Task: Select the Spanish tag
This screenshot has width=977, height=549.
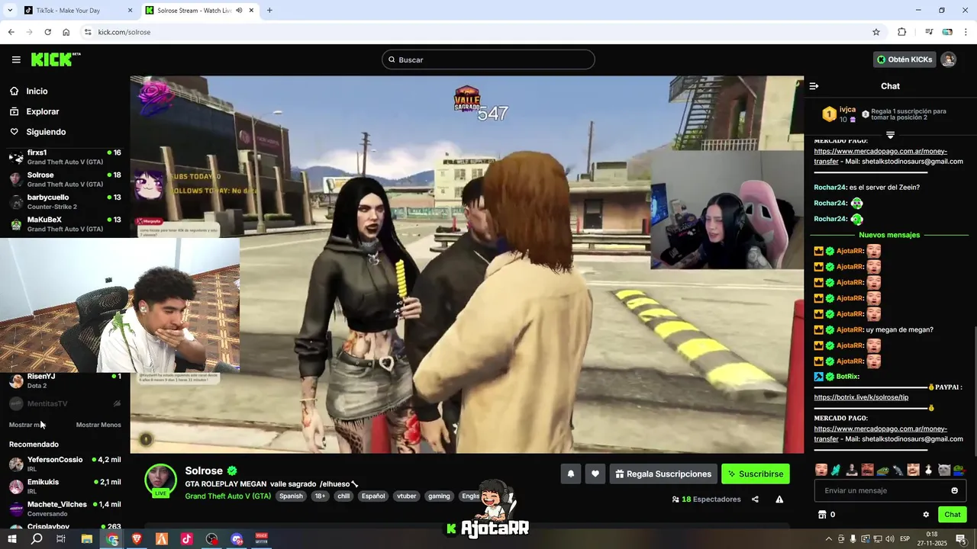Action: click(x=291, y=496)
